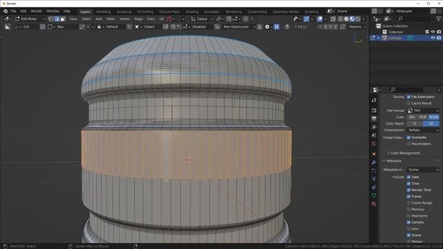Toggle the Render Time metadata checkbox
This screenshot has width=443, height=249.
pos(408,190)
